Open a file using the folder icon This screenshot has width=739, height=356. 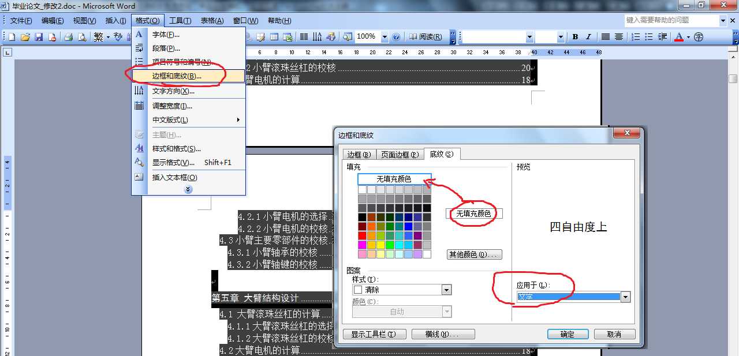[x=25, y=37]
